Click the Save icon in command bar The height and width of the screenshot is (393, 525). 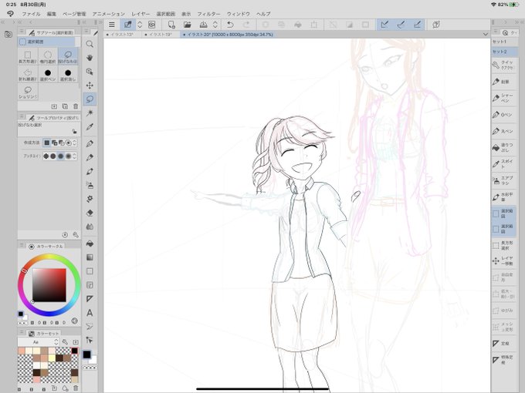coord(203,25)
